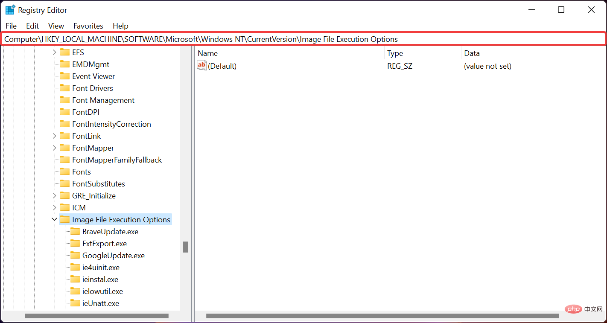This screenshot has width=607, height=323.
Task: Click the GRE_Initialize folder icon
Action: pyautogui.click(x=65, y=195)
